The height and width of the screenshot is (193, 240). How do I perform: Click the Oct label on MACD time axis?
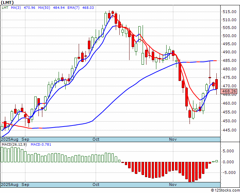[x=96, y=185]
